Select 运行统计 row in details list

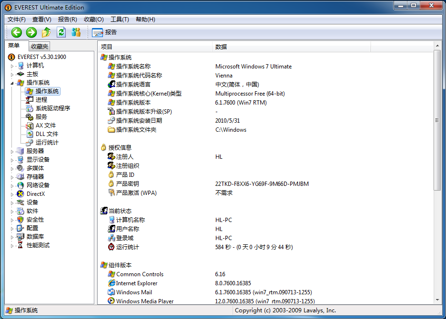coord(266,247)
